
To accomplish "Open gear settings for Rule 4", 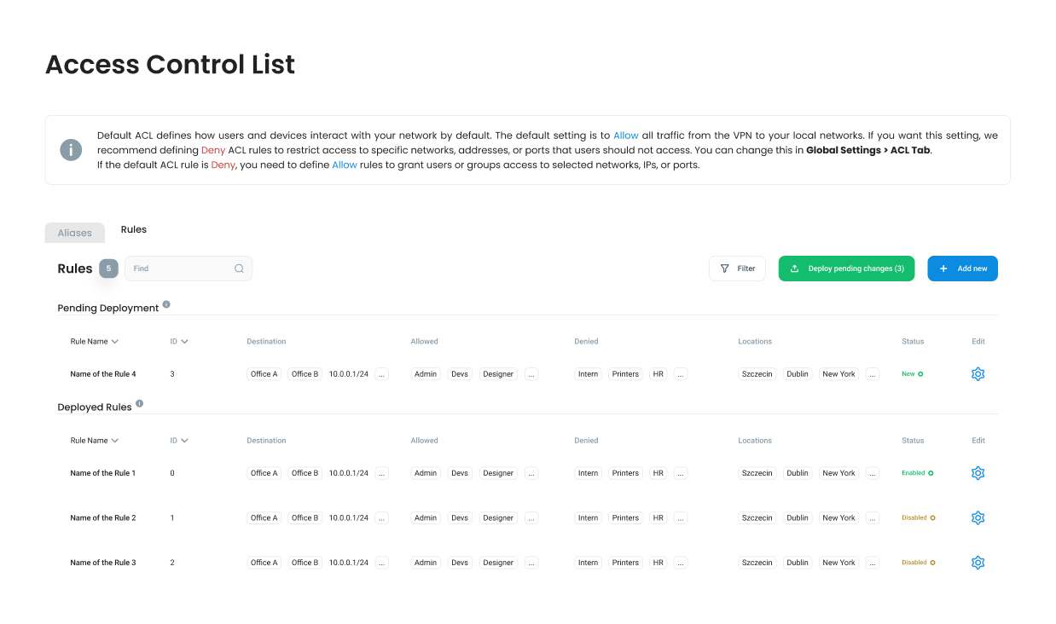I will click(x=978, y=374).
